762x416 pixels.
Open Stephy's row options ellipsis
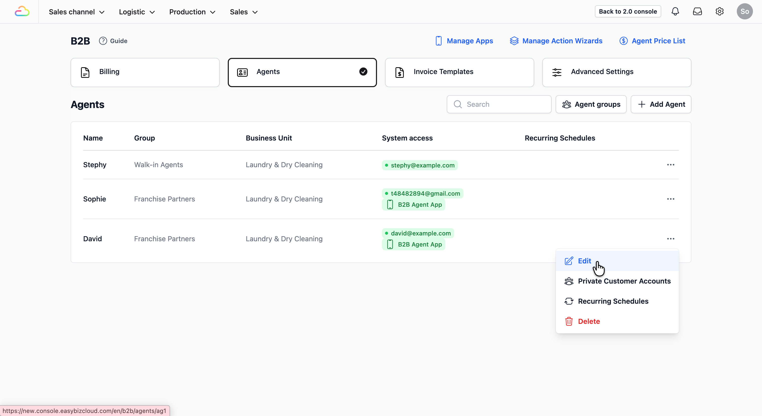pos(671,165)
